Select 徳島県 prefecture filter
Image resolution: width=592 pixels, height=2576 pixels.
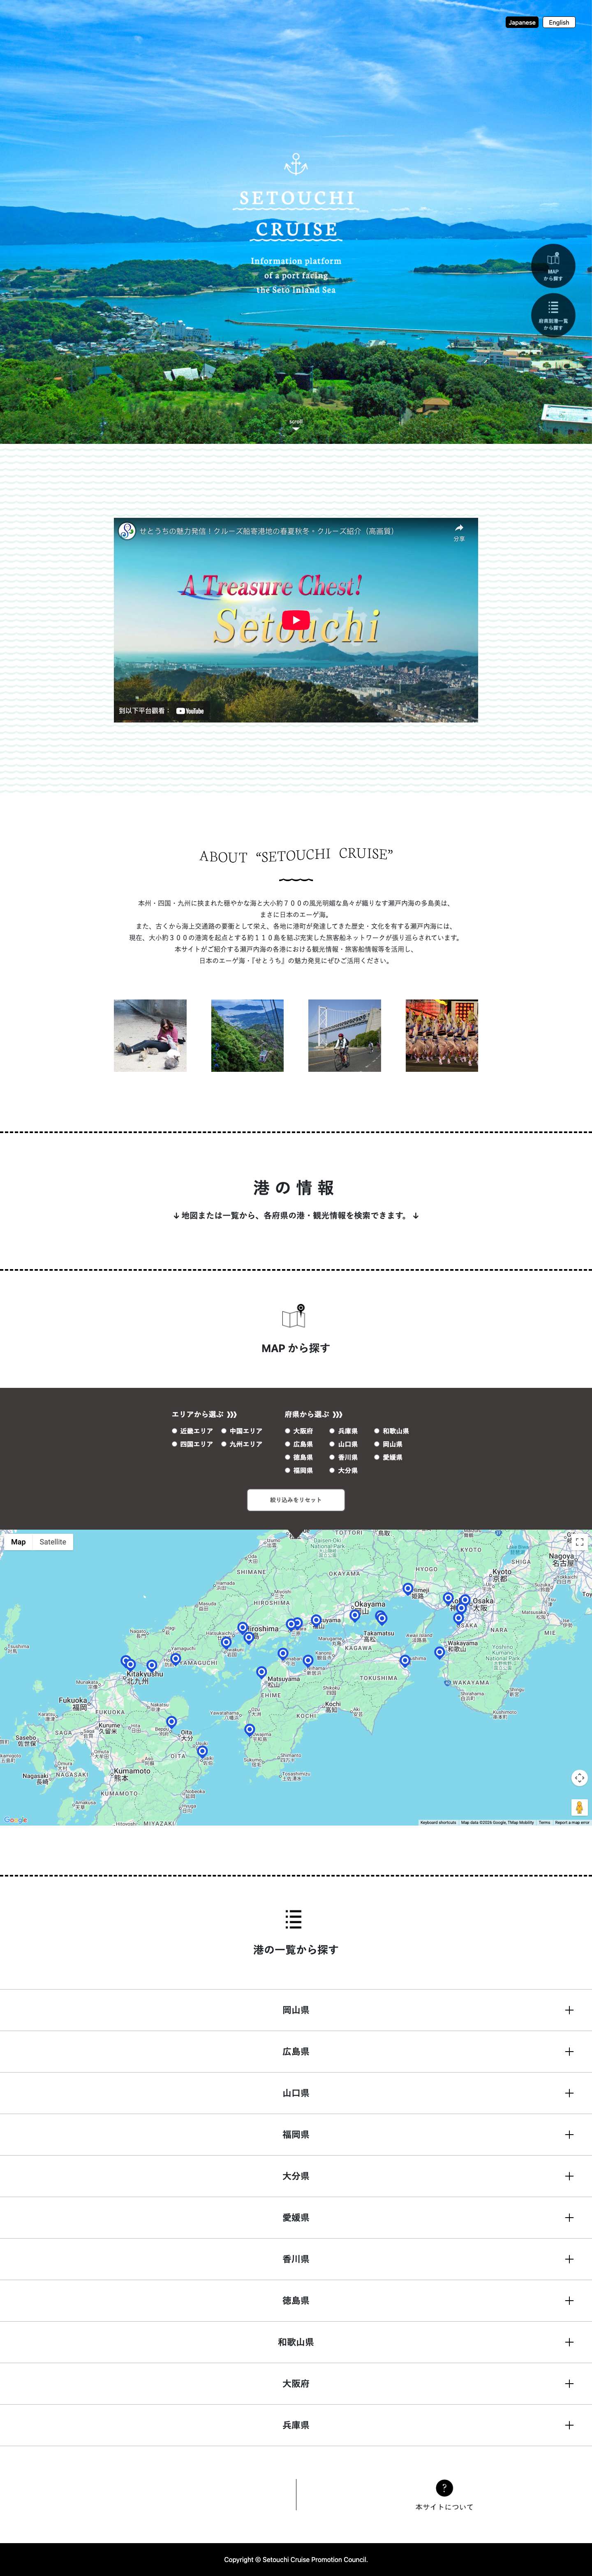[x=299, y=1457]
